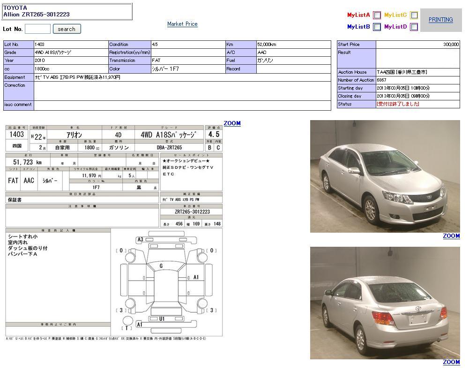Viewport: 469px width, 372px height.
Task: Open the front view photo of silver Allion
Action: point(385,176)
